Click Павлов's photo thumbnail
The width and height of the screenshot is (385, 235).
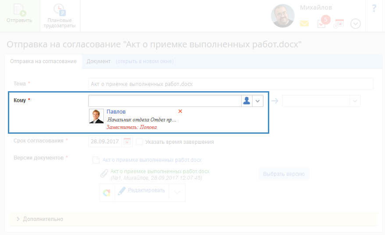(x=96, y=116)
